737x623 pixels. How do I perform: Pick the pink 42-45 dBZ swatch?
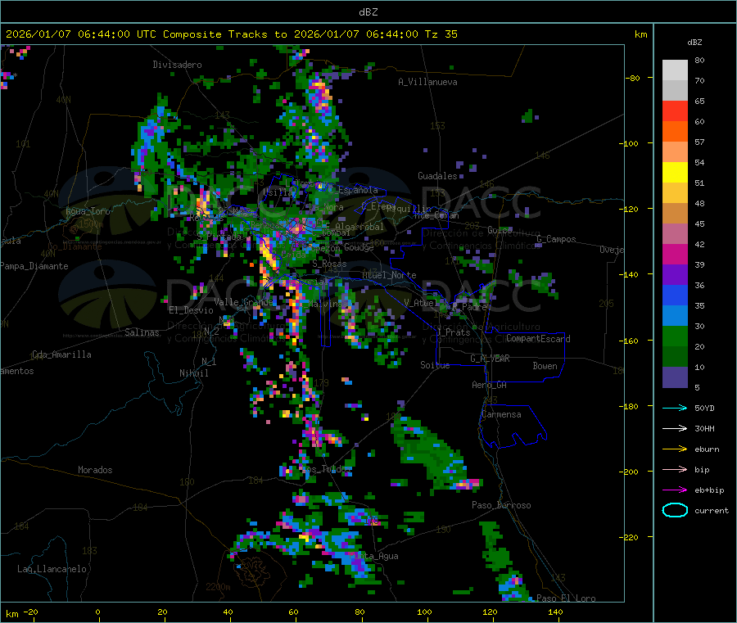pos(675,234)
